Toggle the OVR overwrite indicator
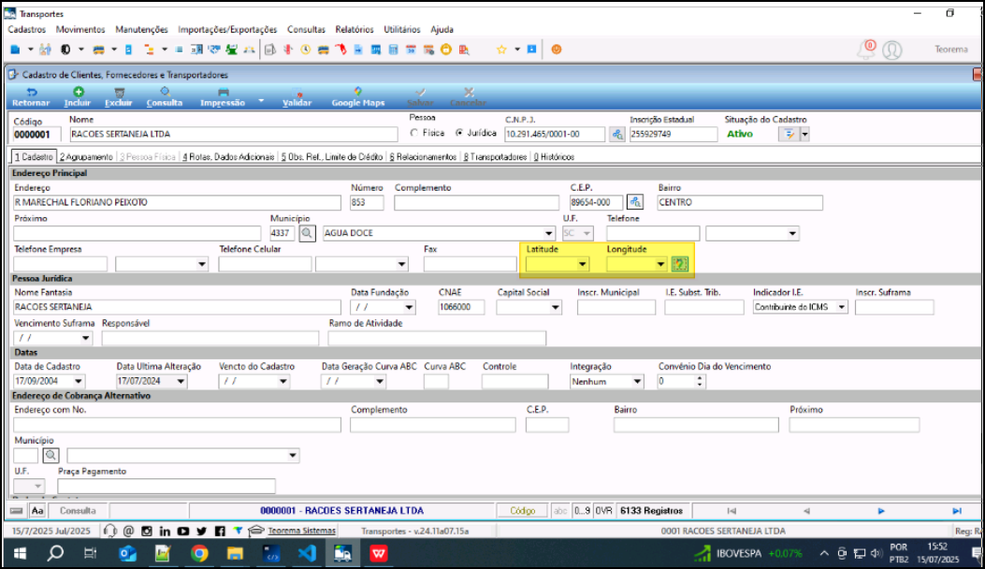Image resolution: width=985 pixels, height=569 pixels. coord(603,511)
